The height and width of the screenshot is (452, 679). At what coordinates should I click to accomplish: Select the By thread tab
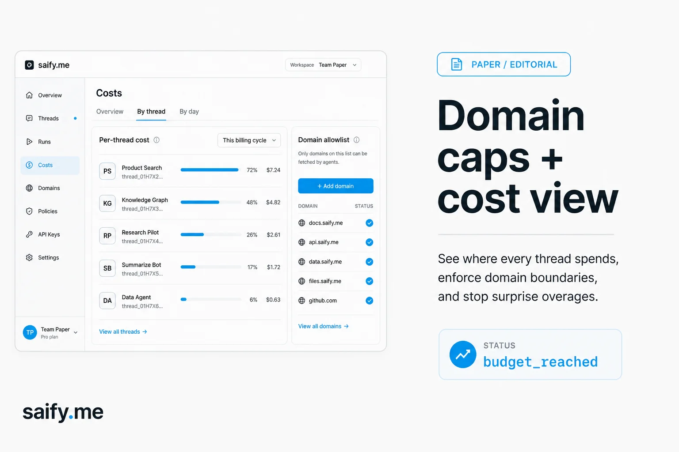151,112
